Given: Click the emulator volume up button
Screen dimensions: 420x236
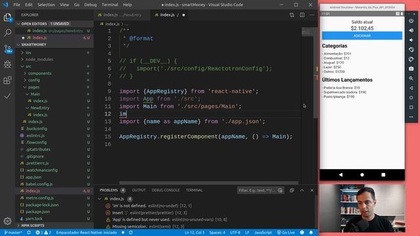Looking at the screenshot, I should 411,31.
